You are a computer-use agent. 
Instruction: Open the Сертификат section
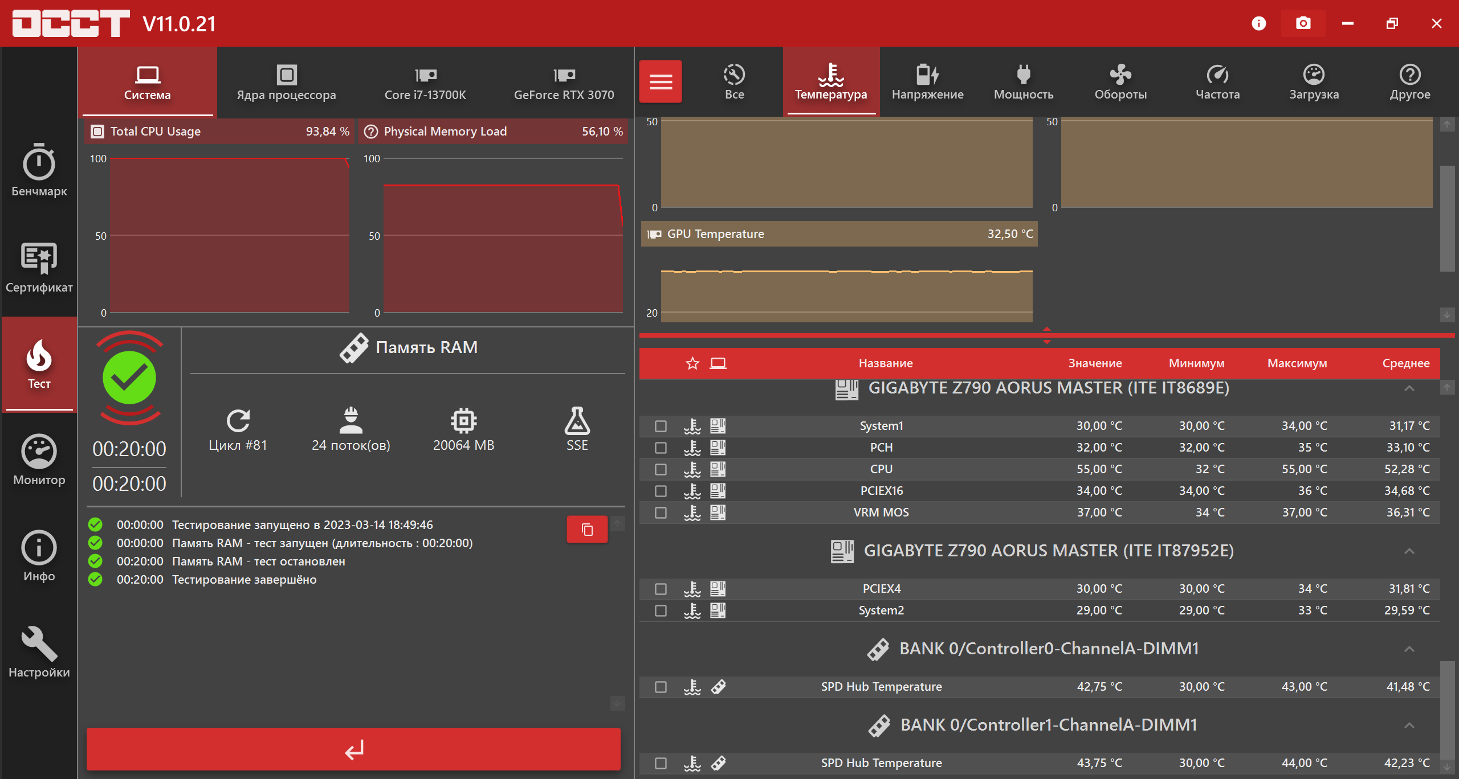39,267
